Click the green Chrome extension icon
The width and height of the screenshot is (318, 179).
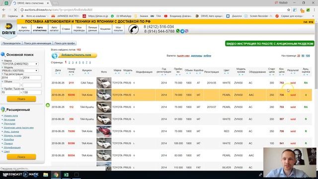click(308, 10)
